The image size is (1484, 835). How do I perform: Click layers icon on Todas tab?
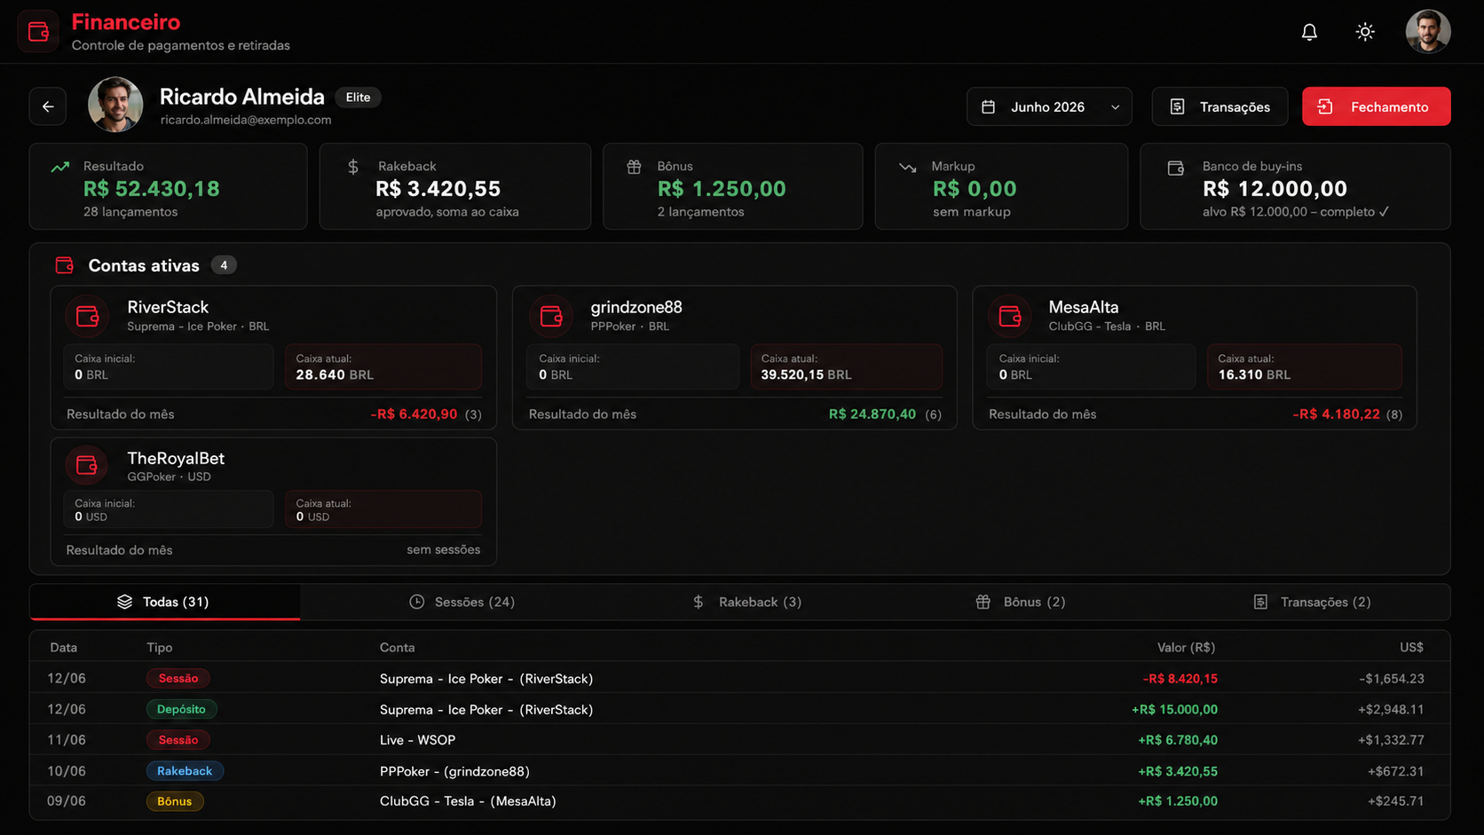[x=124, y=602]
